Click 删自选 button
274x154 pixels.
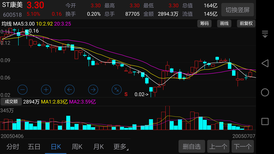pos(192,146)
